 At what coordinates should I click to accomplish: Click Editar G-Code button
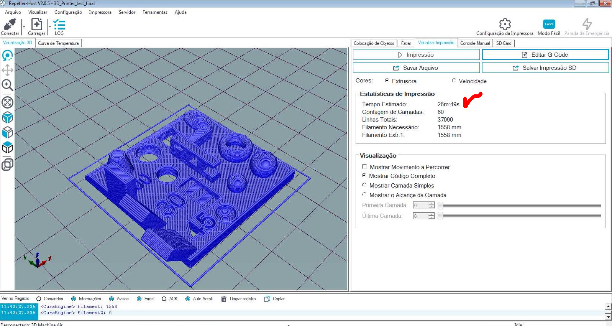pos(545,55)
